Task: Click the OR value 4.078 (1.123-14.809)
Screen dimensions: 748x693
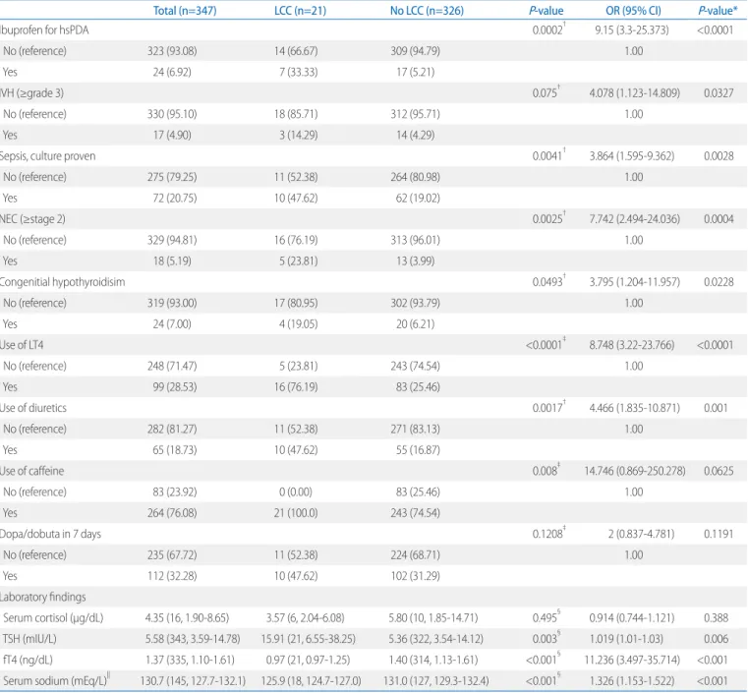Action: (634, 93)
